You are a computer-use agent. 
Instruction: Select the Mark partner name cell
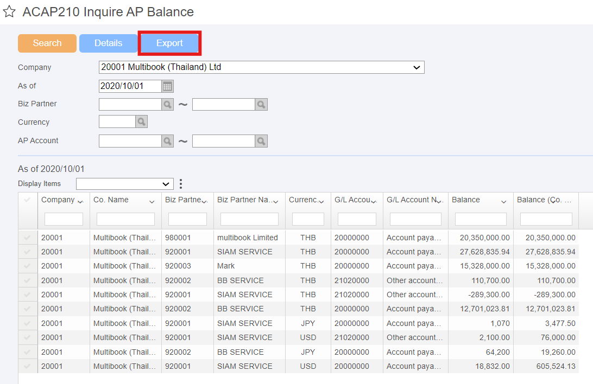coord(250,266)
